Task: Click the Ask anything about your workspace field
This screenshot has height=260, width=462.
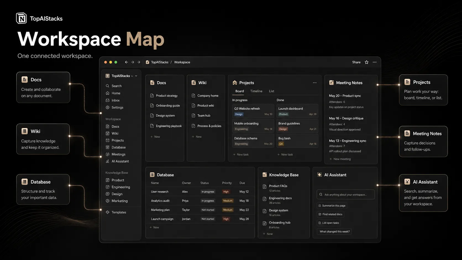Action: [x=346, y=195]
